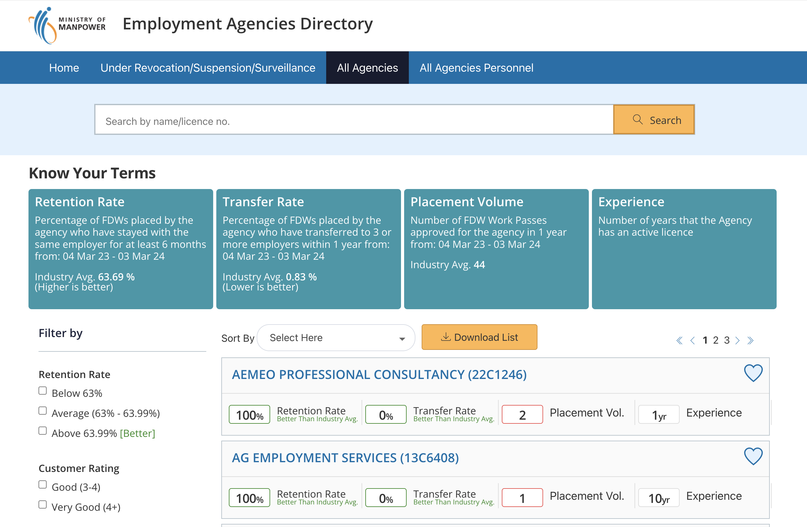Go to previous page chevron
The height and width of the screenshot is (527, 807).
click(x=692, y=340)
